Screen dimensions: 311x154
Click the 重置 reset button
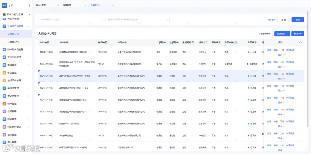click(284, 20)
